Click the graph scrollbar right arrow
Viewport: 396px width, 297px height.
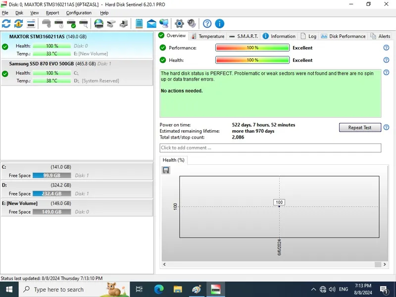385,264
